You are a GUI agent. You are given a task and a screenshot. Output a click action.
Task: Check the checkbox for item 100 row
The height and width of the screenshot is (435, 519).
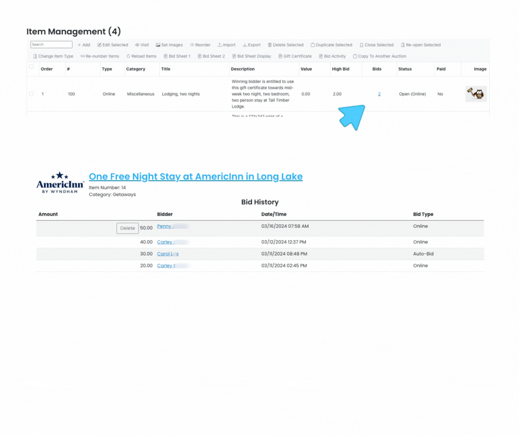coord(31,94)
